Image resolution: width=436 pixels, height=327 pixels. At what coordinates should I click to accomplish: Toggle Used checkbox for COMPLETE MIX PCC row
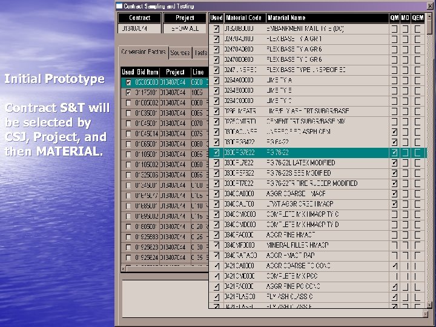[216, 276]
